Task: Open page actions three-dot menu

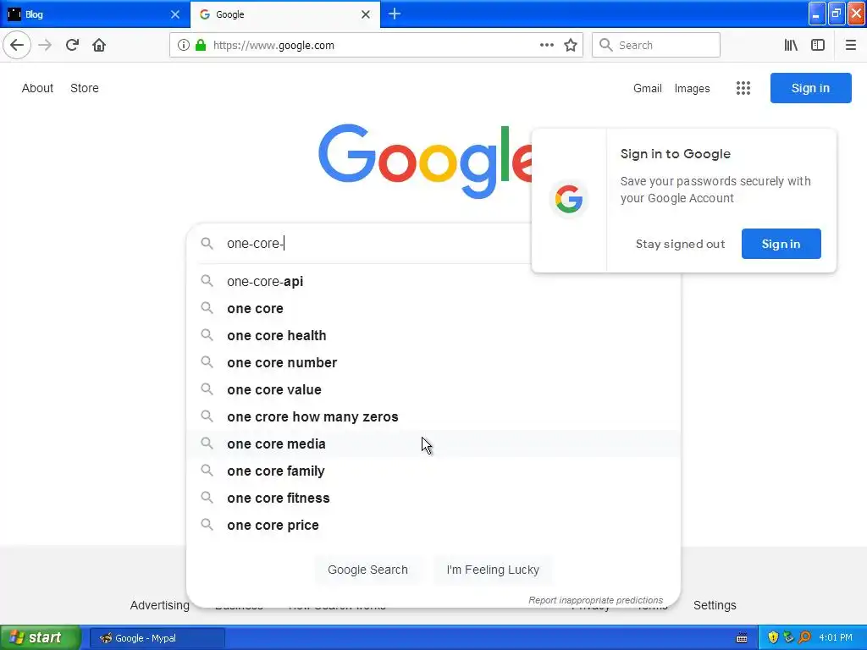Action: pos(547,45)
